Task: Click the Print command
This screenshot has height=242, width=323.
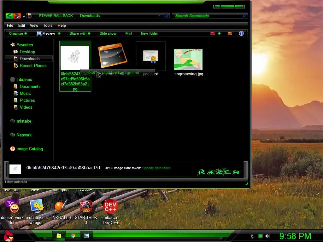Action: tap(129, 33)
